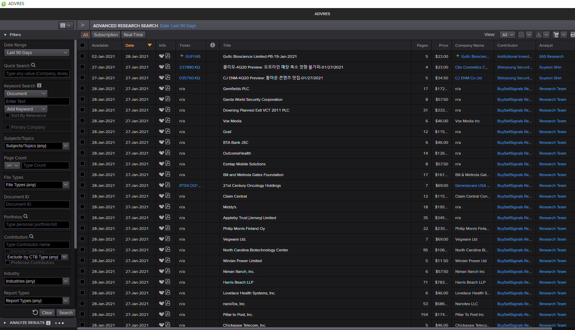Image resolution: width=575 pixels, height=330 pixels.
Task: Tick the checkbox for Grail row
Action: (x=82, y=131)
